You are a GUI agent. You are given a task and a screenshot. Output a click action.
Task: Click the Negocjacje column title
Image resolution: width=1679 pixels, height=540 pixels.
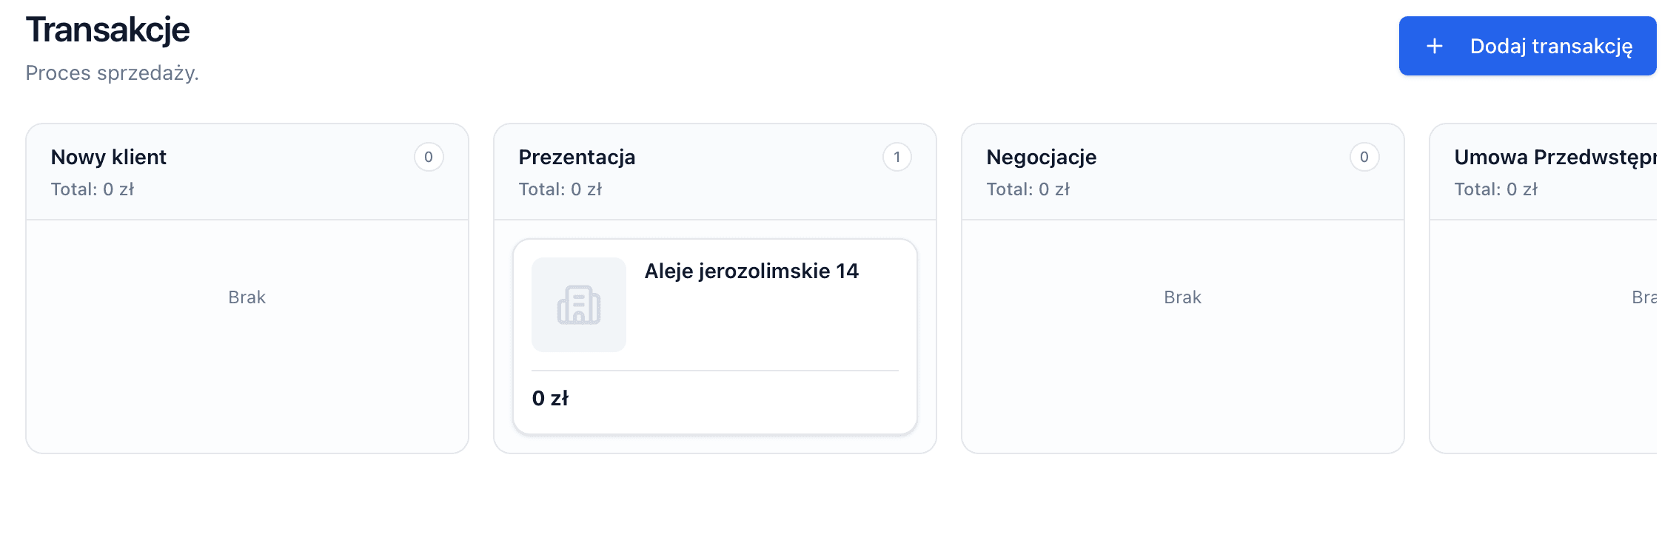pyautogui.click(x=1042, y=157)
